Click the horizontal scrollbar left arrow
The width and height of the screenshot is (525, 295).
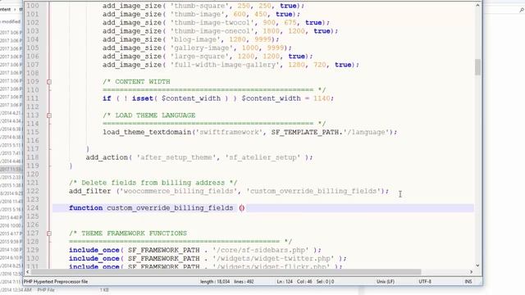pyautogui.click(x=27, y=272)
